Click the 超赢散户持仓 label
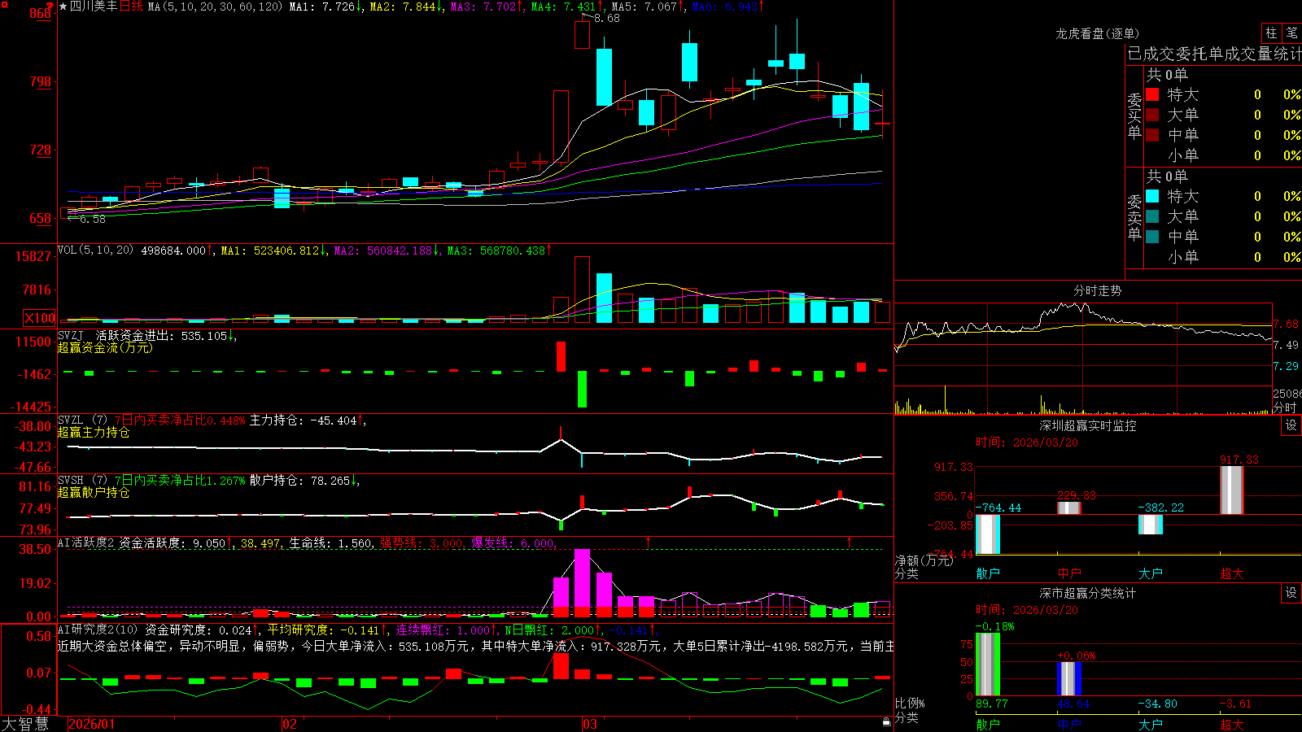Screen dimensions: 1302x732 click(x=94, y=492)
